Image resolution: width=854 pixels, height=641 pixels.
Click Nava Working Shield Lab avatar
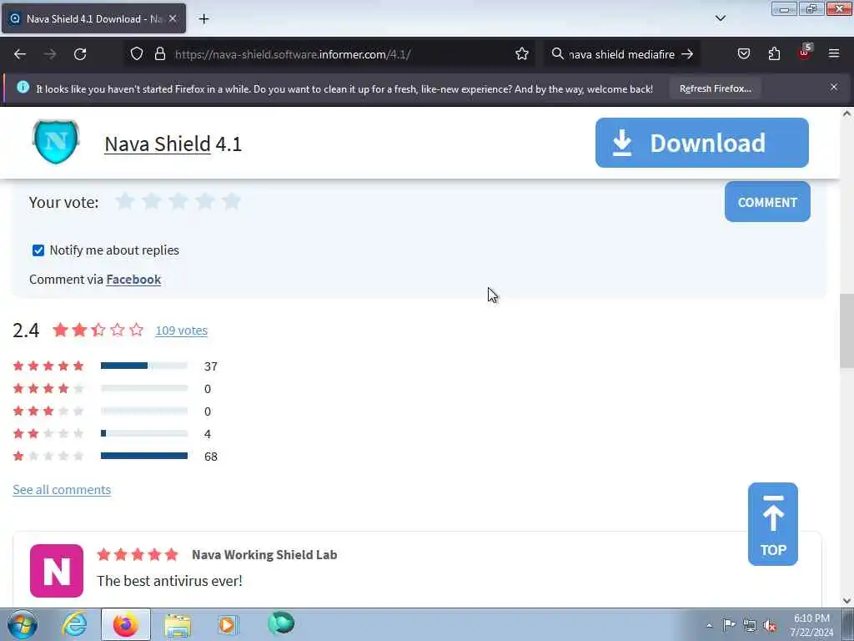click(57, 571)
